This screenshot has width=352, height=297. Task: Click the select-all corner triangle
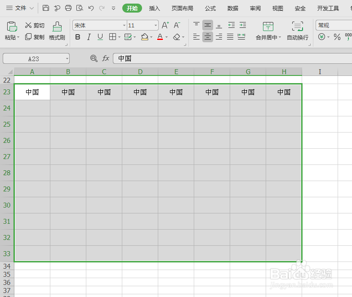coord(10,72)
